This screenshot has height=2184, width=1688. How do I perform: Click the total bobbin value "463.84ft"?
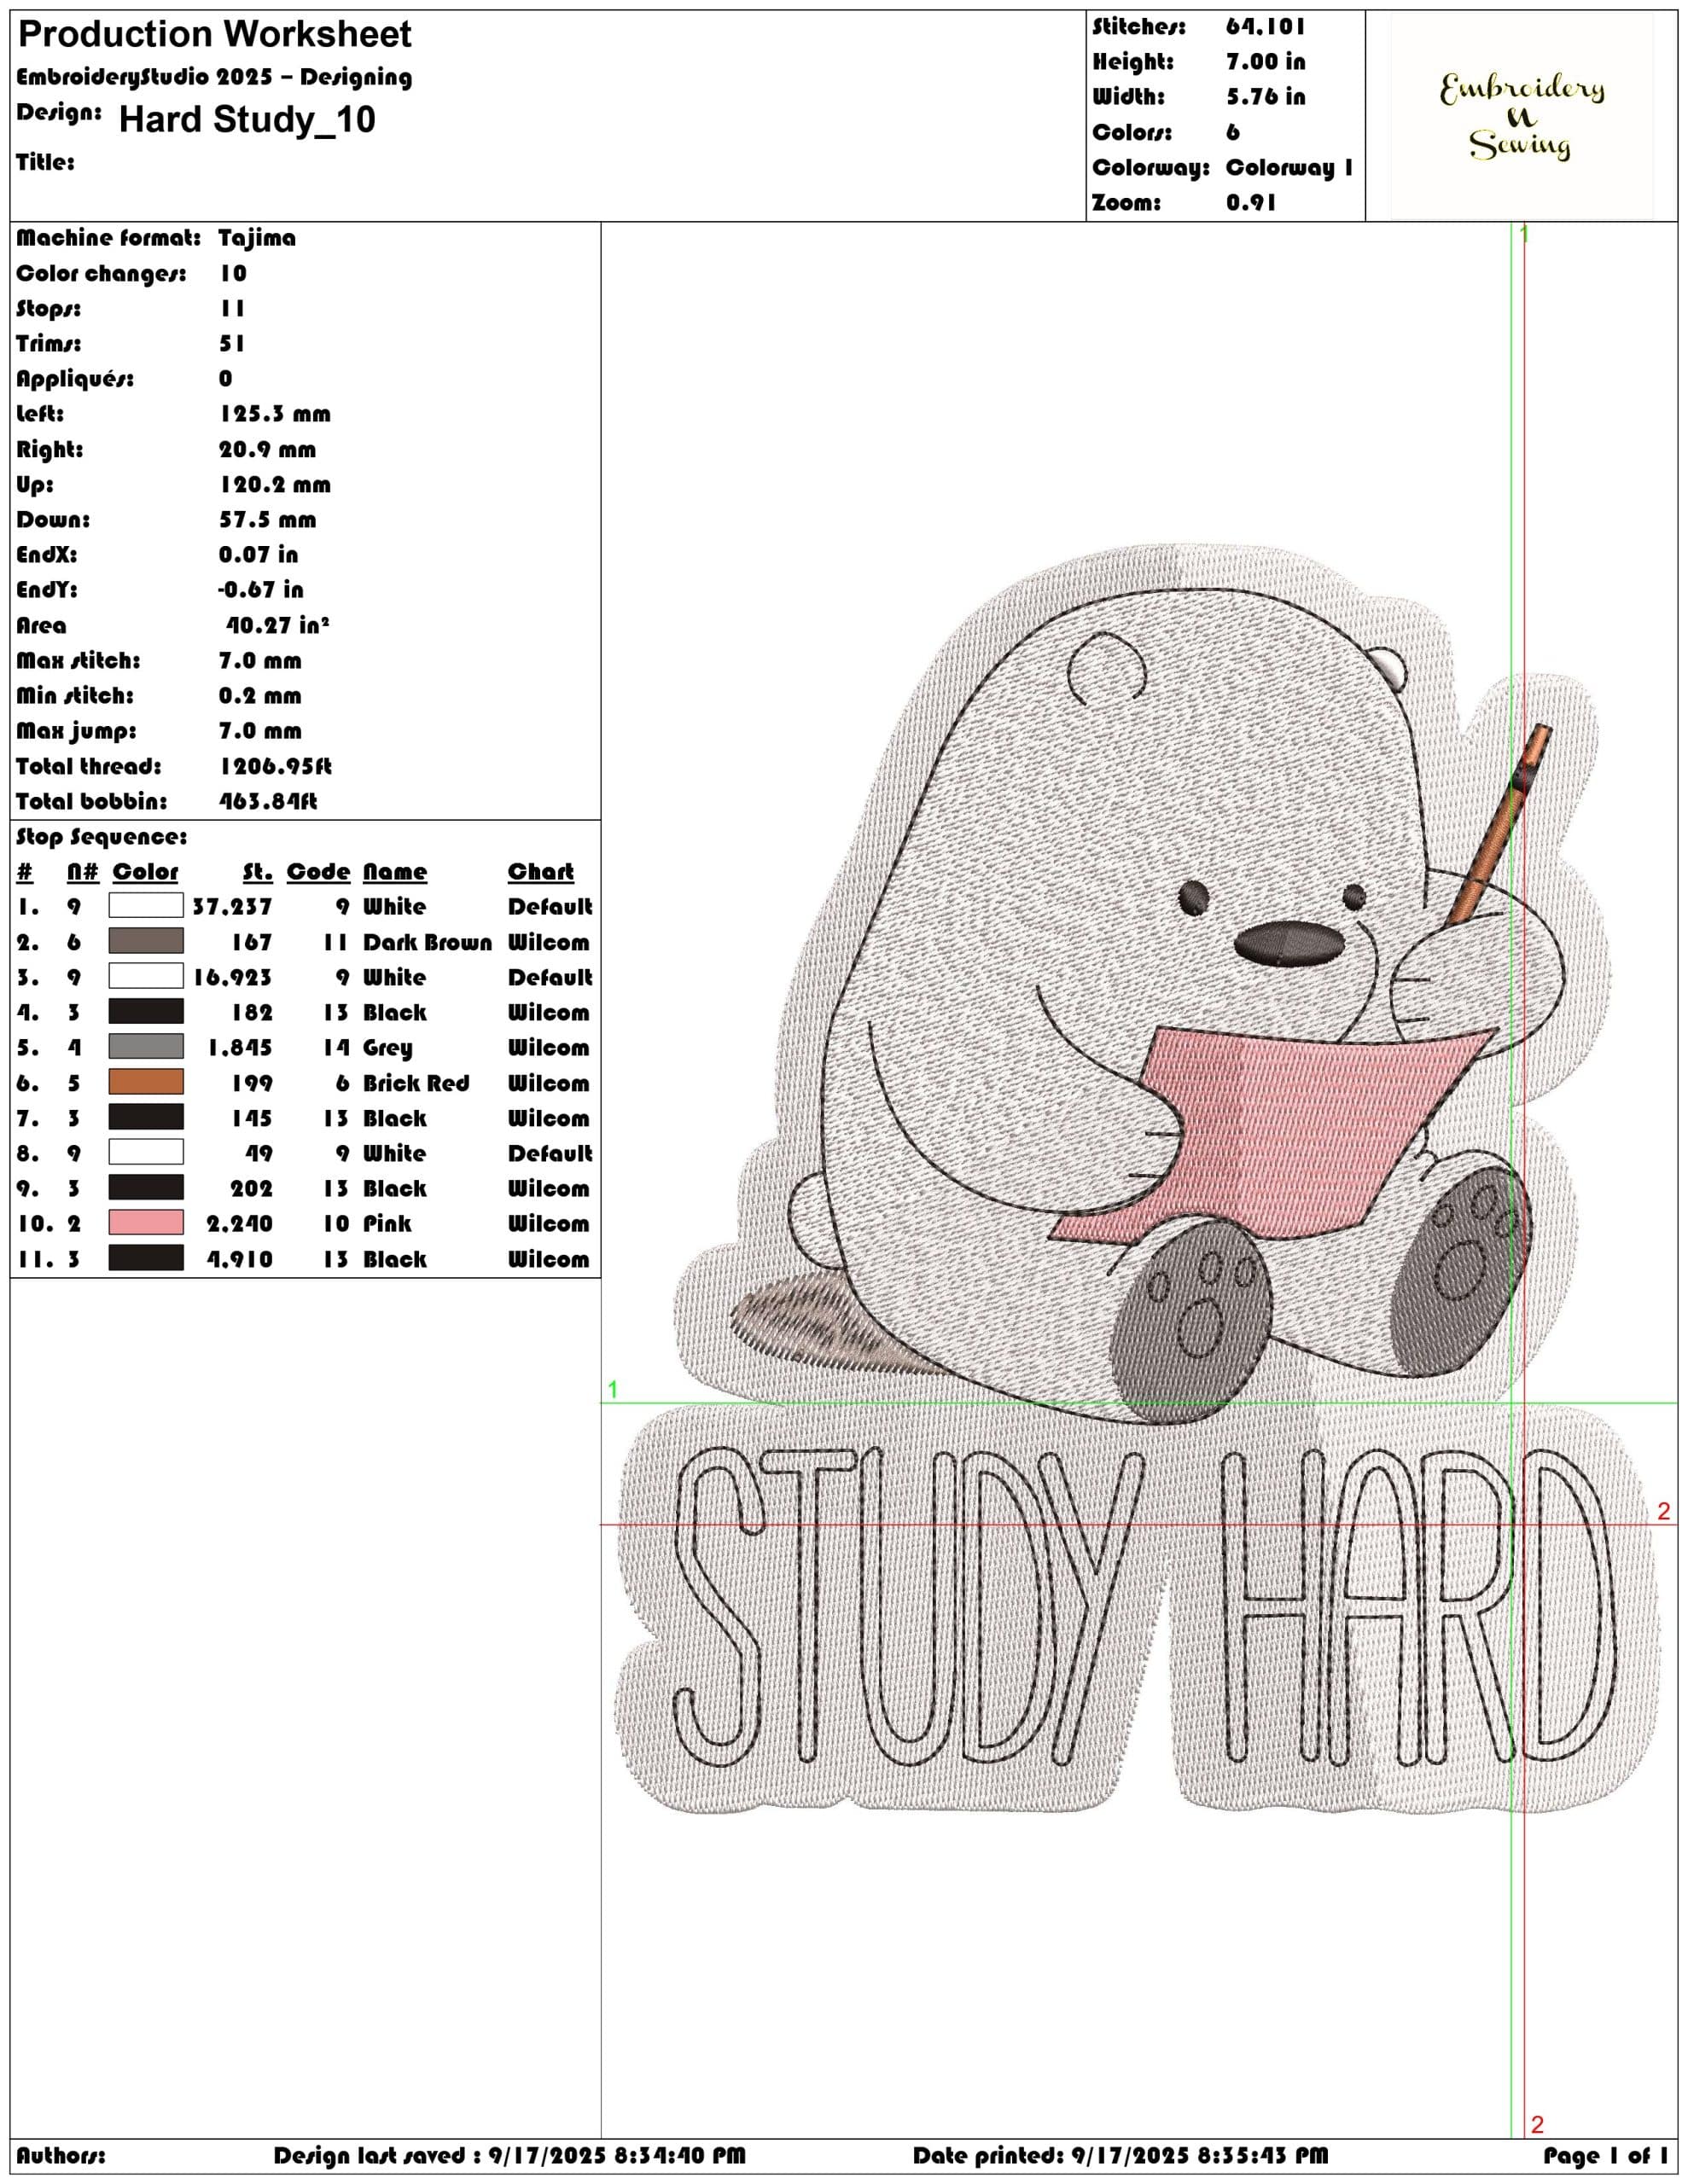coord(268,801)
